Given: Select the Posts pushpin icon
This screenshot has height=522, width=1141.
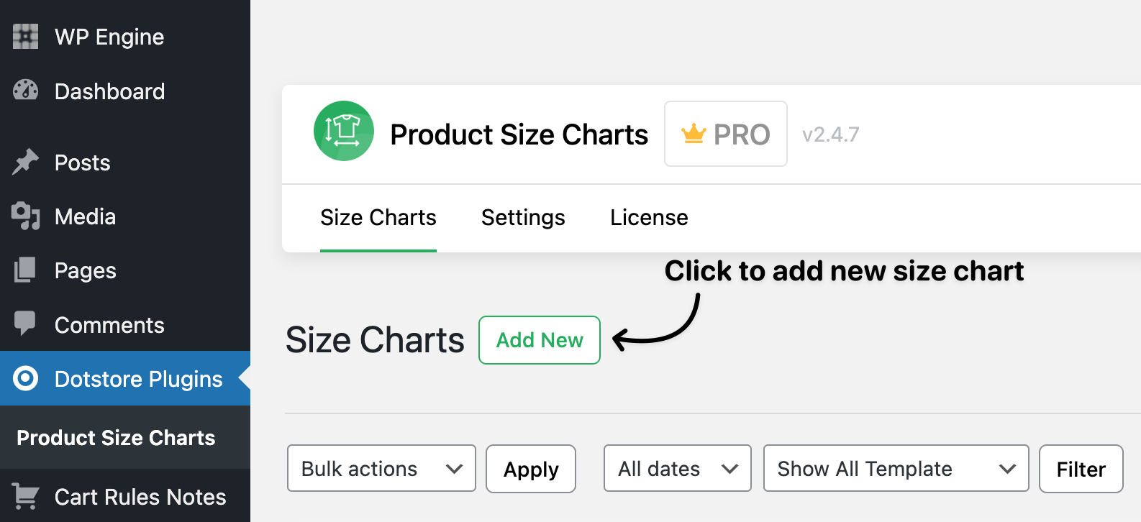Looking at the screenshot, I should tap(25, 162).
